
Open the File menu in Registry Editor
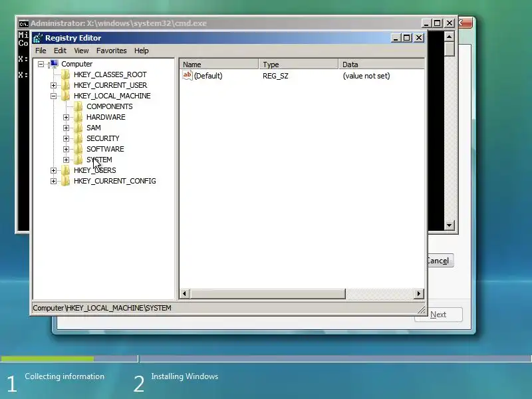41,51
